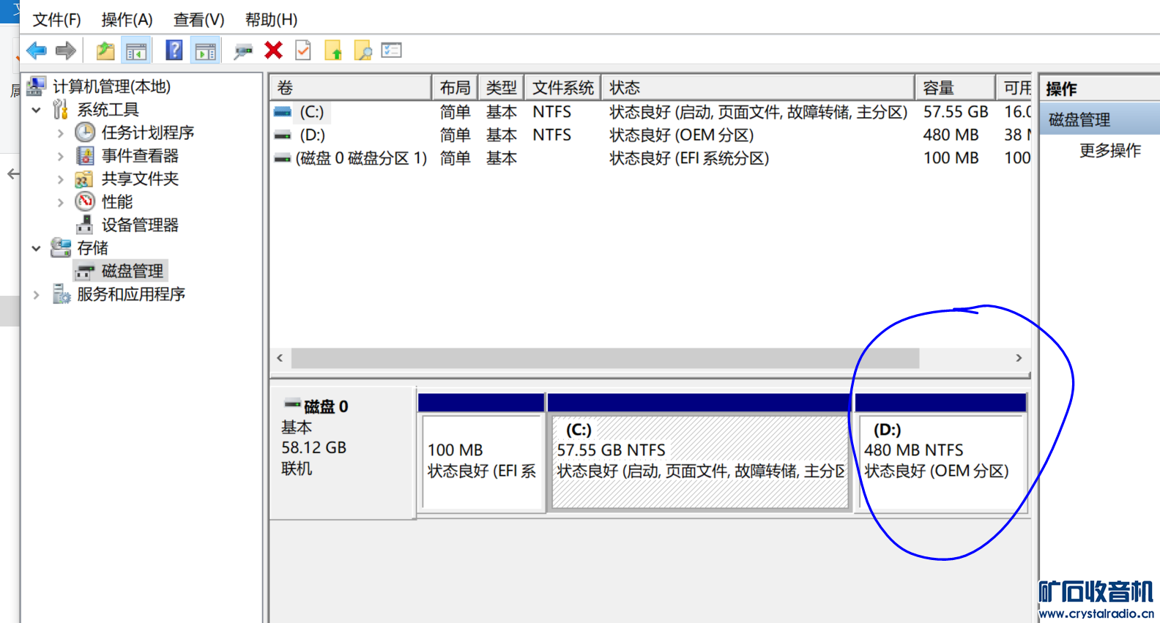Open the 帮助(H) menu
The image size is (1160, 623).
click(x=271, y=20)
